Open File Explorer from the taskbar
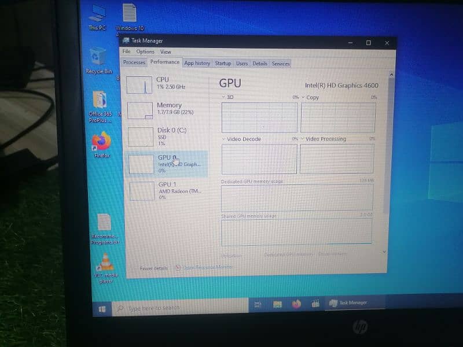463x347 pixels. (277, 304)
